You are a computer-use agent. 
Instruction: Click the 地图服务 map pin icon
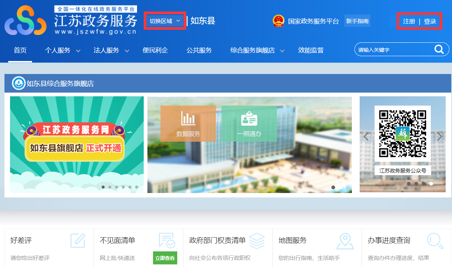coord(345,241)
